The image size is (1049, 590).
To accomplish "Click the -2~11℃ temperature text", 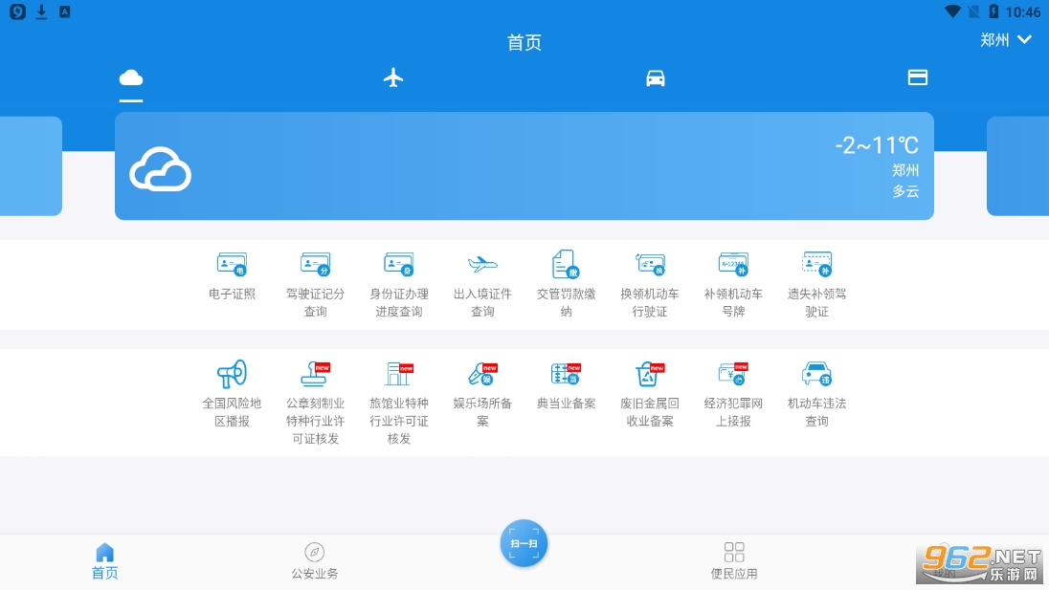I will coord(877,145).
